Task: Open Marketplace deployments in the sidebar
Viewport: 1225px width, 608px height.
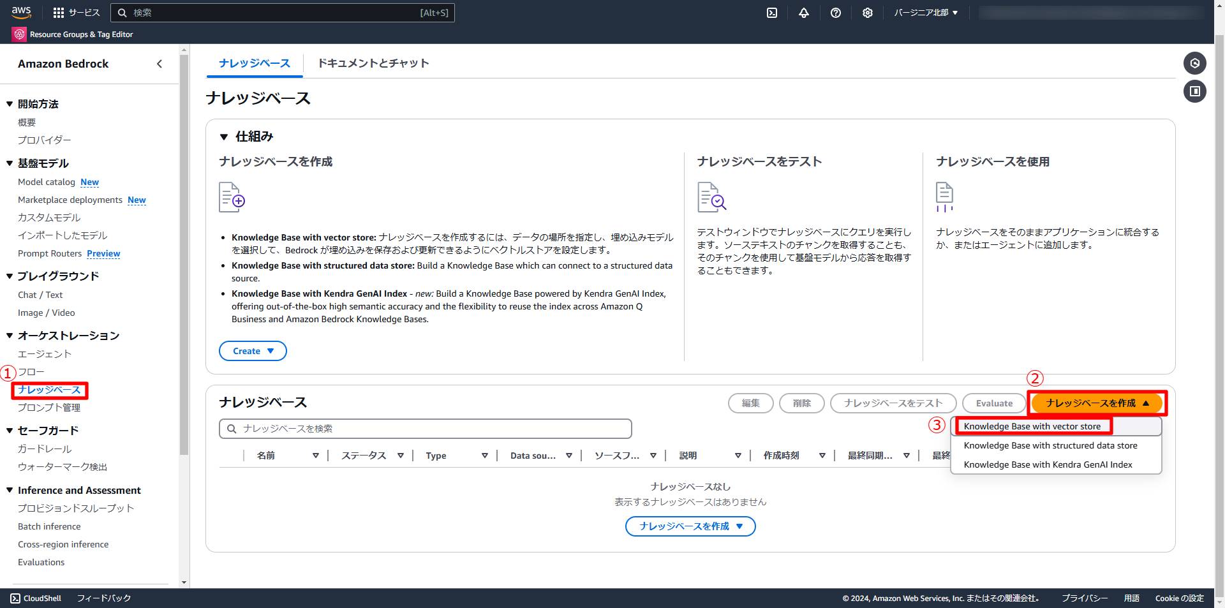Action: point(70,200)
